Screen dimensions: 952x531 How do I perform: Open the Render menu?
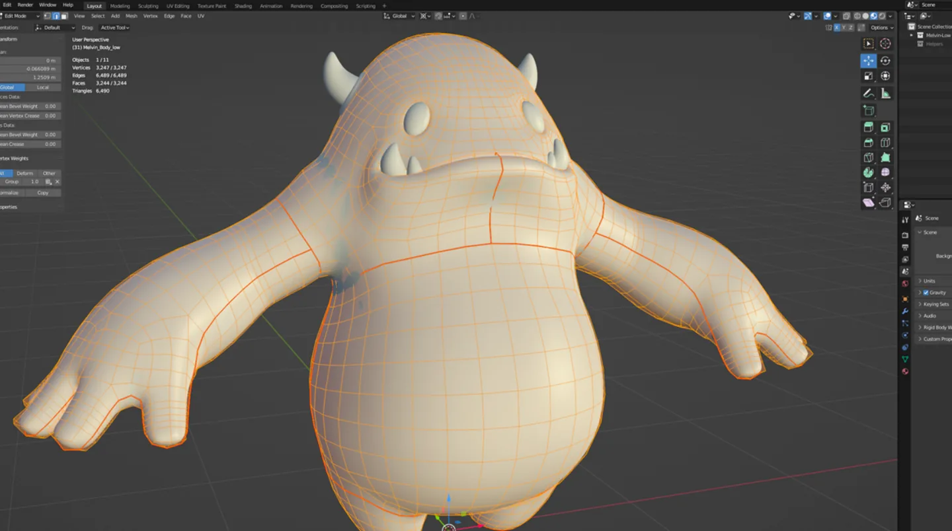(x=25, y=5)
